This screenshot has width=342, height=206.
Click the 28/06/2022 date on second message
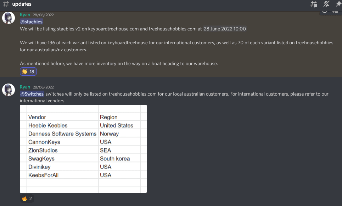pyautogui.click(x=43, y=87)
